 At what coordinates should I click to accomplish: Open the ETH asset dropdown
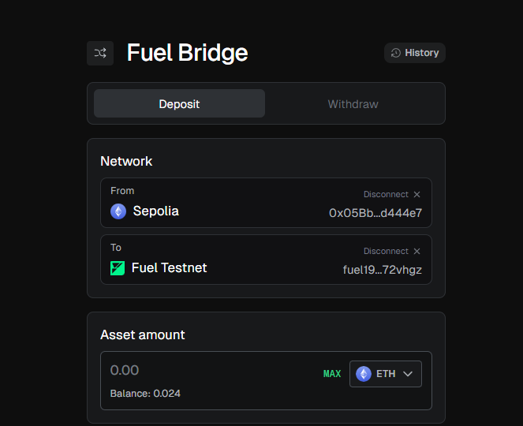(386, 374)
